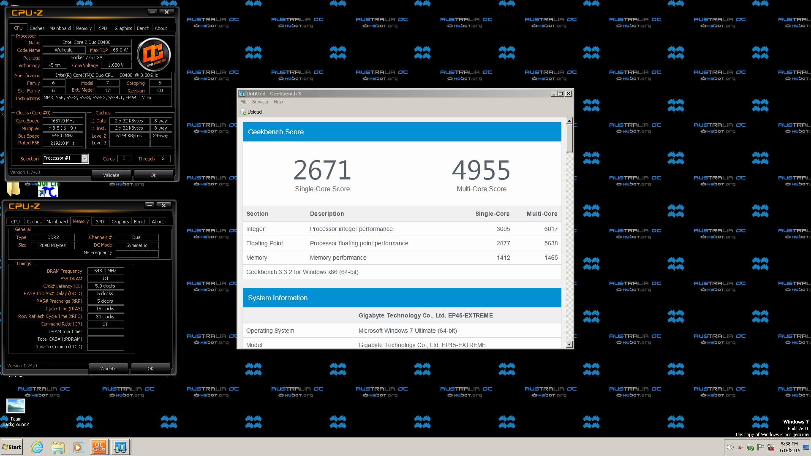Switch to Mainboard tab in top CPU-Z

(60, 28)
